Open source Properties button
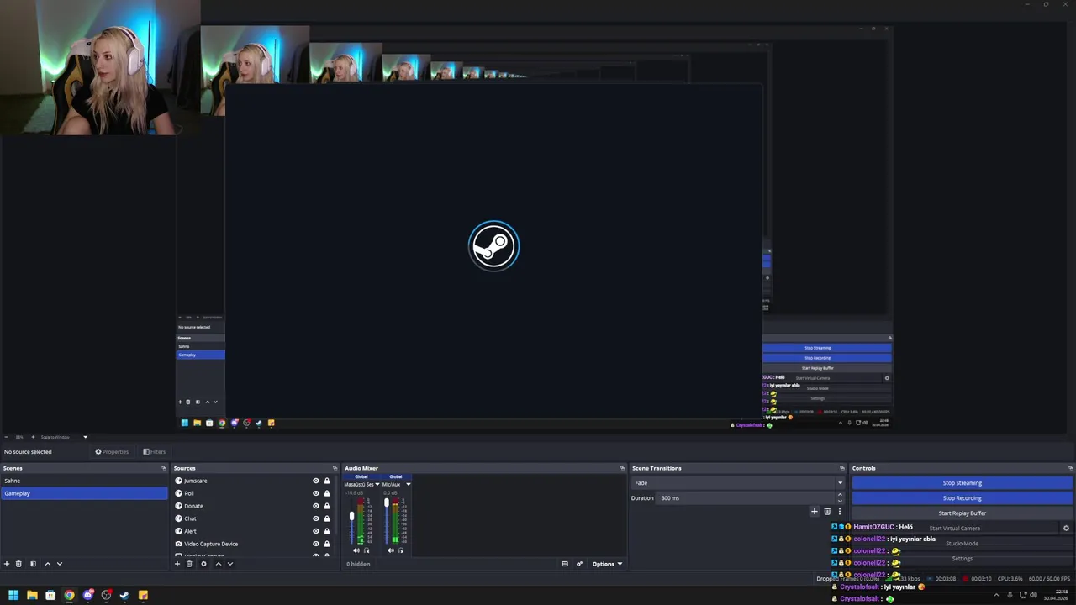Viewport: 1076px width, 605px height. [112, 452]
